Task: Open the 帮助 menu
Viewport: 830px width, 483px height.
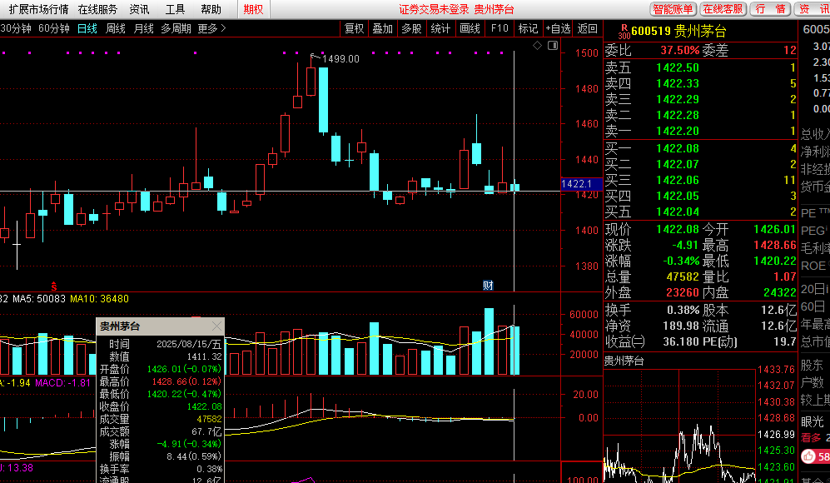Action: (211, 9)
